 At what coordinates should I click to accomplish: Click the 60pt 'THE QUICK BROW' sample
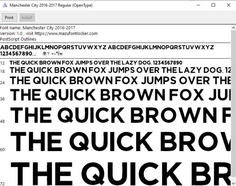click(120, 141)
